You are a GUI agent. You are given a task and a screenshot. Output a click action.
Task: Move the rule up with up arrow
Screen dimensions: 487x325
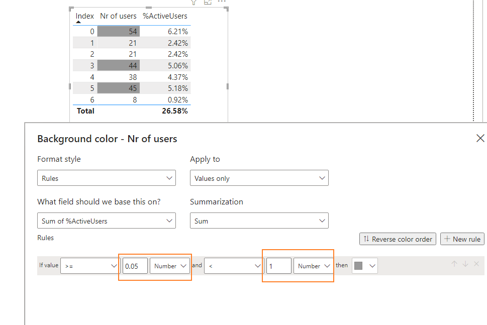(x=454, y=264)
